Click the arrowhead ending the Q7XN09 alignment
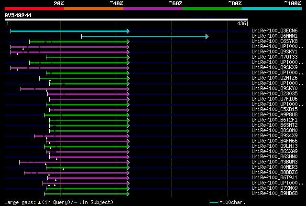The height and width of the screenshot is (206, 306). point(128,189)
